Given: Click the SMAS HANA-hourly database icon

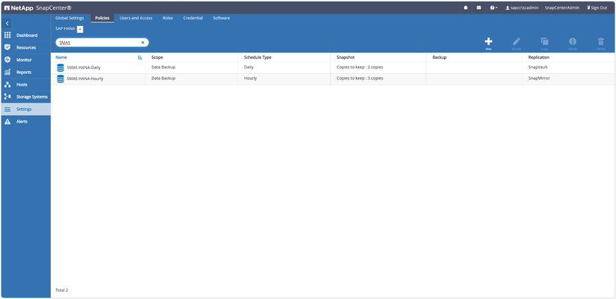Looking at the screenshot, I should tap(60, 79).
